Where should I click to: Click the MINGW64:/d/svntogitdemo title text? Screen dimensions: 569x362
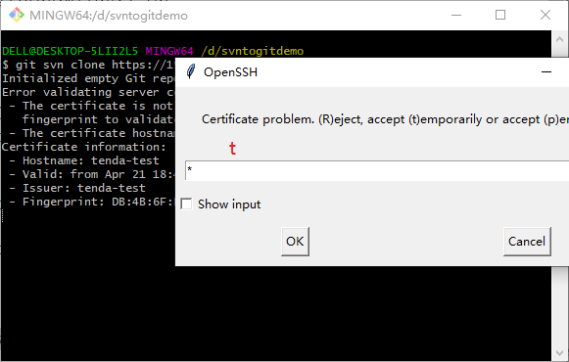[109, 16]
